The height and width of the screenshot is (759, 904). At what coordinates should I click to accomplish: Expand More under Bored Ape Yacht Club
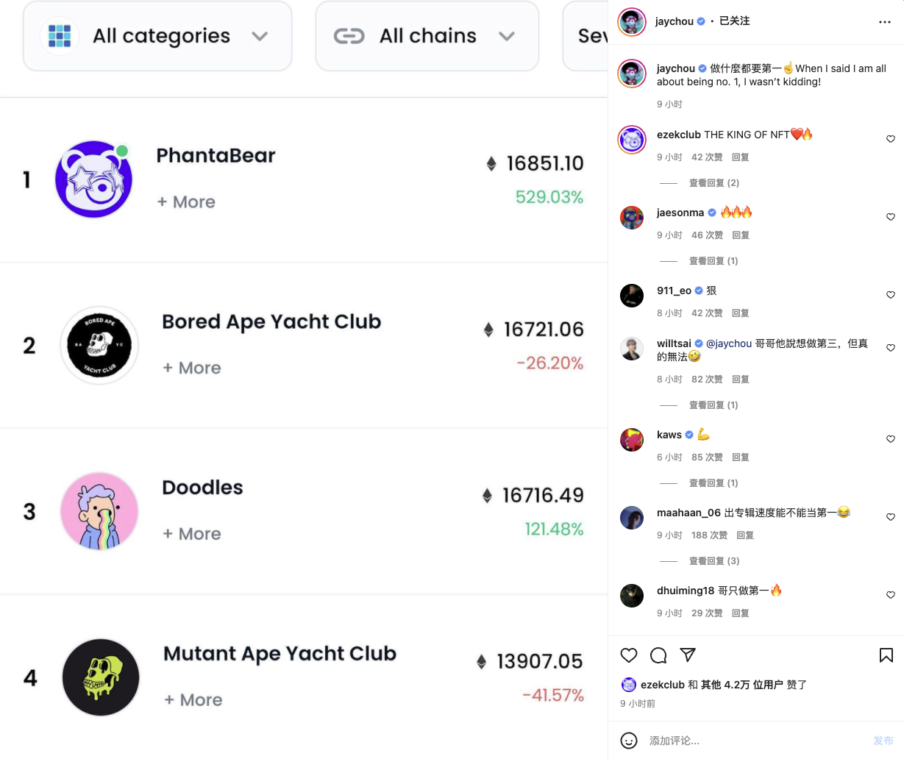pos(192,368)
